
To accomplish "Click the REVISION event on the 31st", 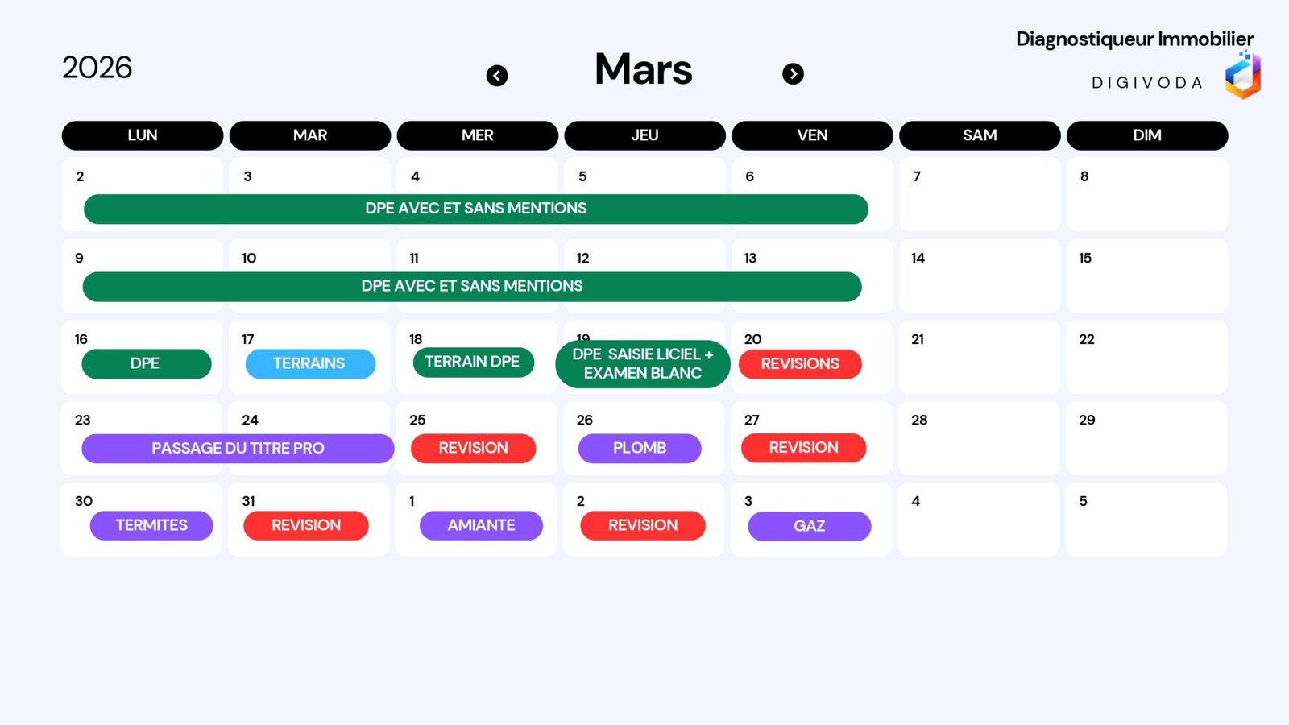I will pos(306,525).
